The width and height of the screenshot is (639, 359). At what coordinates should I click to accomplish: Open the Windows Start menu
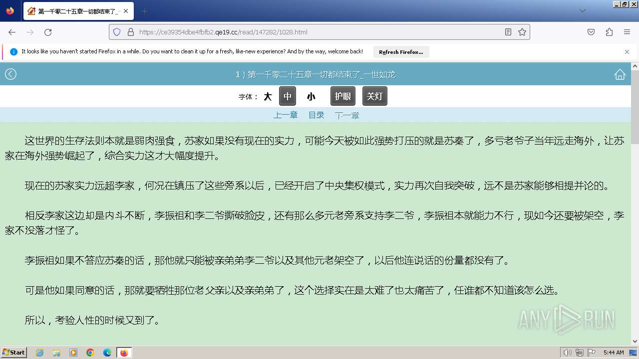(14, 353)
